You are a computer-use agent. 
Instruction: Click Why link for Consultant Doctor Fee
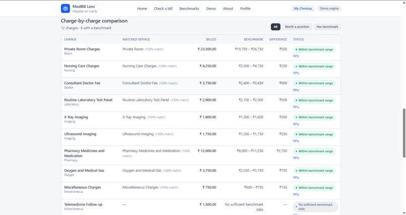tap(296, 90)
